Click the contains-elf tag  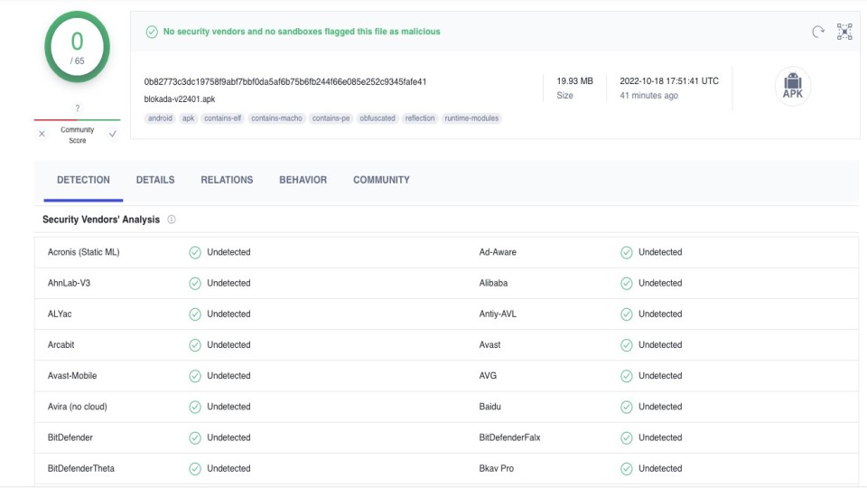coord(223,118)
